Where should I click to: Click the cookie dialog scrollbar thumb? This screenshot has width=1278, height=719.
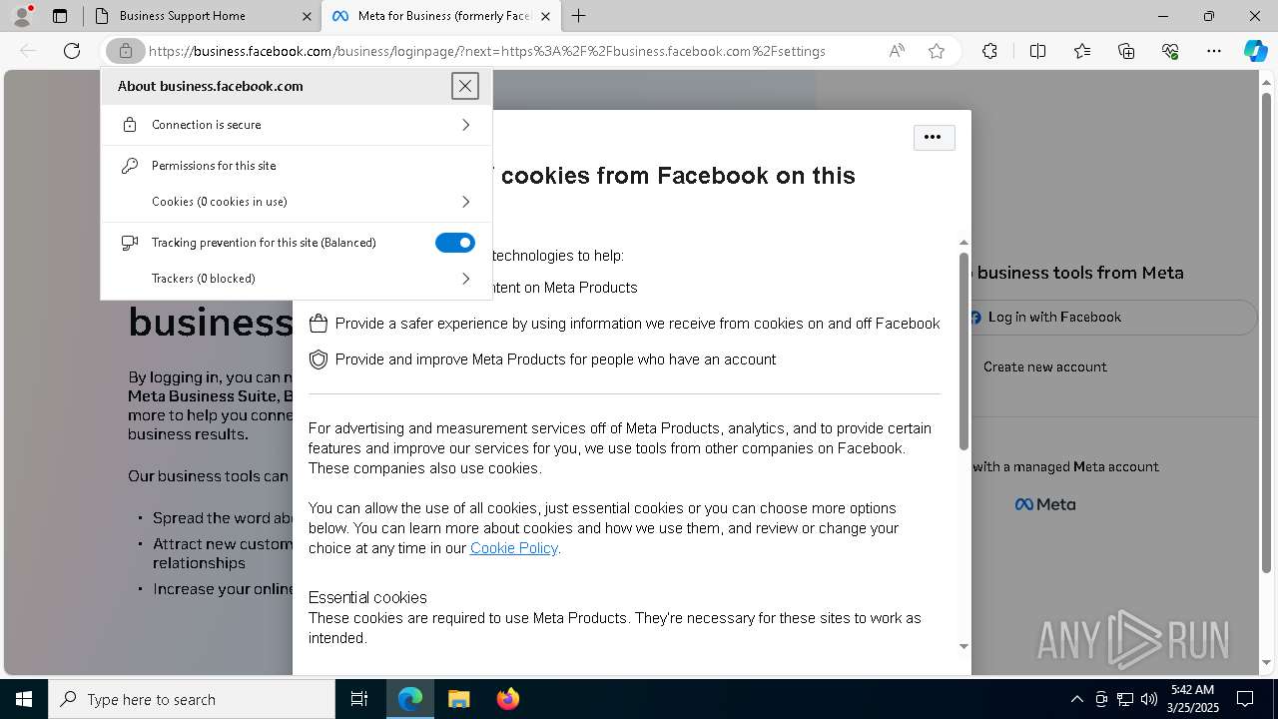click(963, 350)
